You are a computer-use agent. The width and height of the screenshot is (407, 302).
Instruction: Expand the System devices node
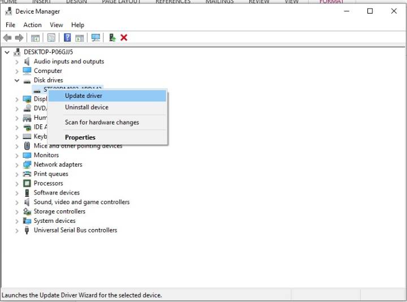(17, 221)
